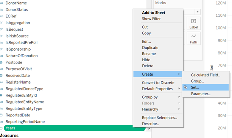Click the Path marks card button
This screenshot has width=232, height=138.
pos(193,39)
